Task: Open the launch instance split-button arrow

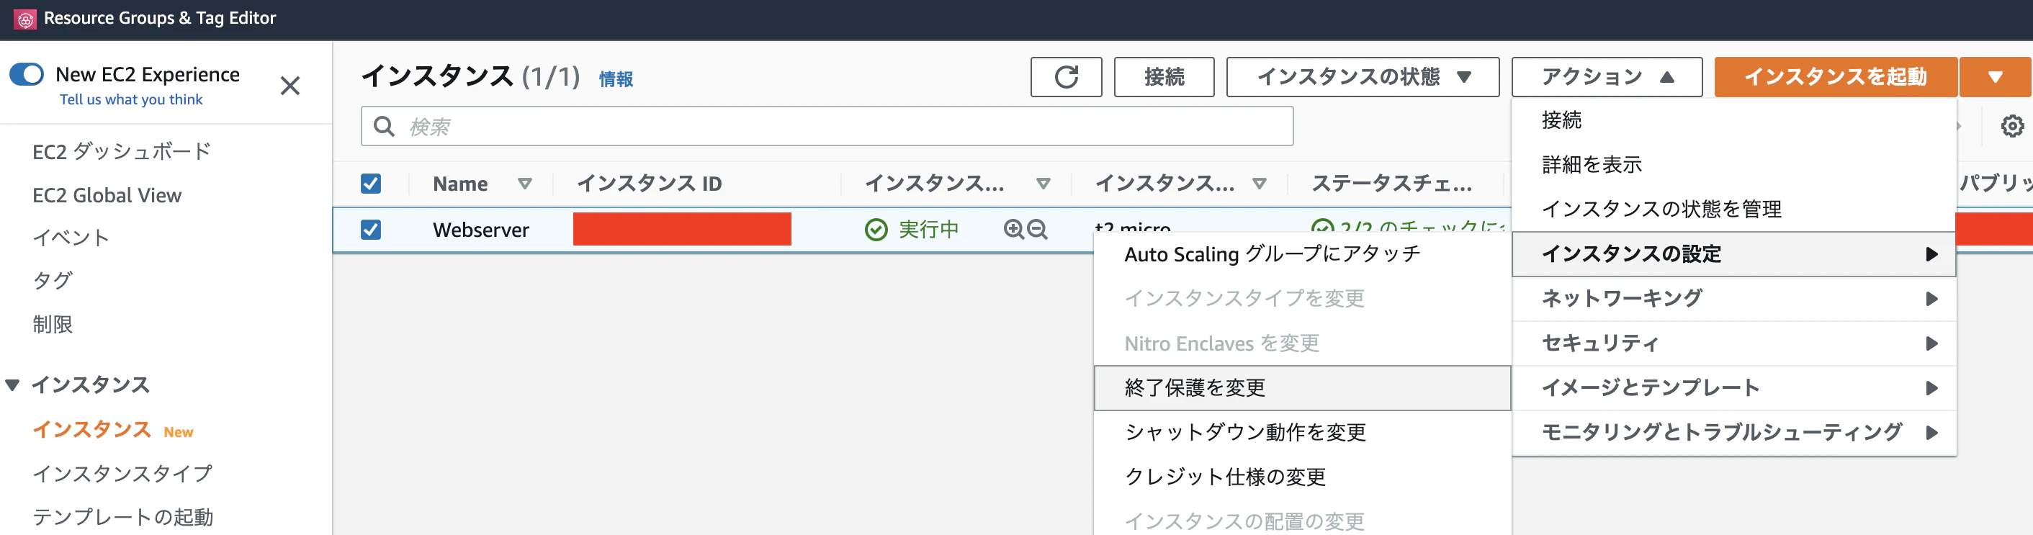Action: tap(1995, 76)
